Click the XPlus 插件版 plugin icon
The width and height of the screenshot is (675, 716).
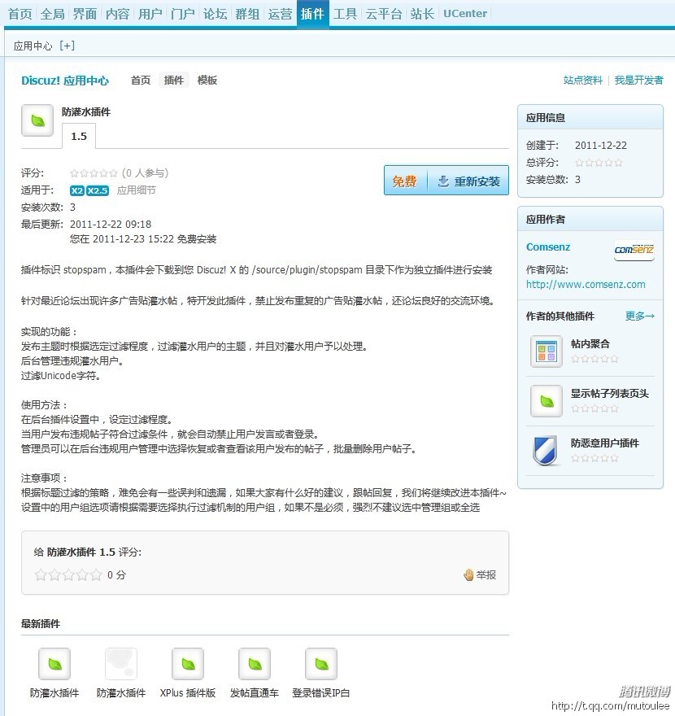[188, 664]
